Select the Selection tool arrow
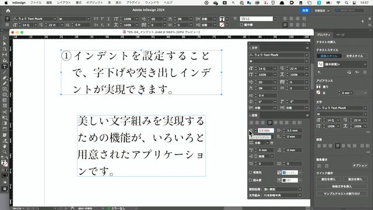This screenshot has height=210, width=373. pyautogui.click(x=5, y=38)
